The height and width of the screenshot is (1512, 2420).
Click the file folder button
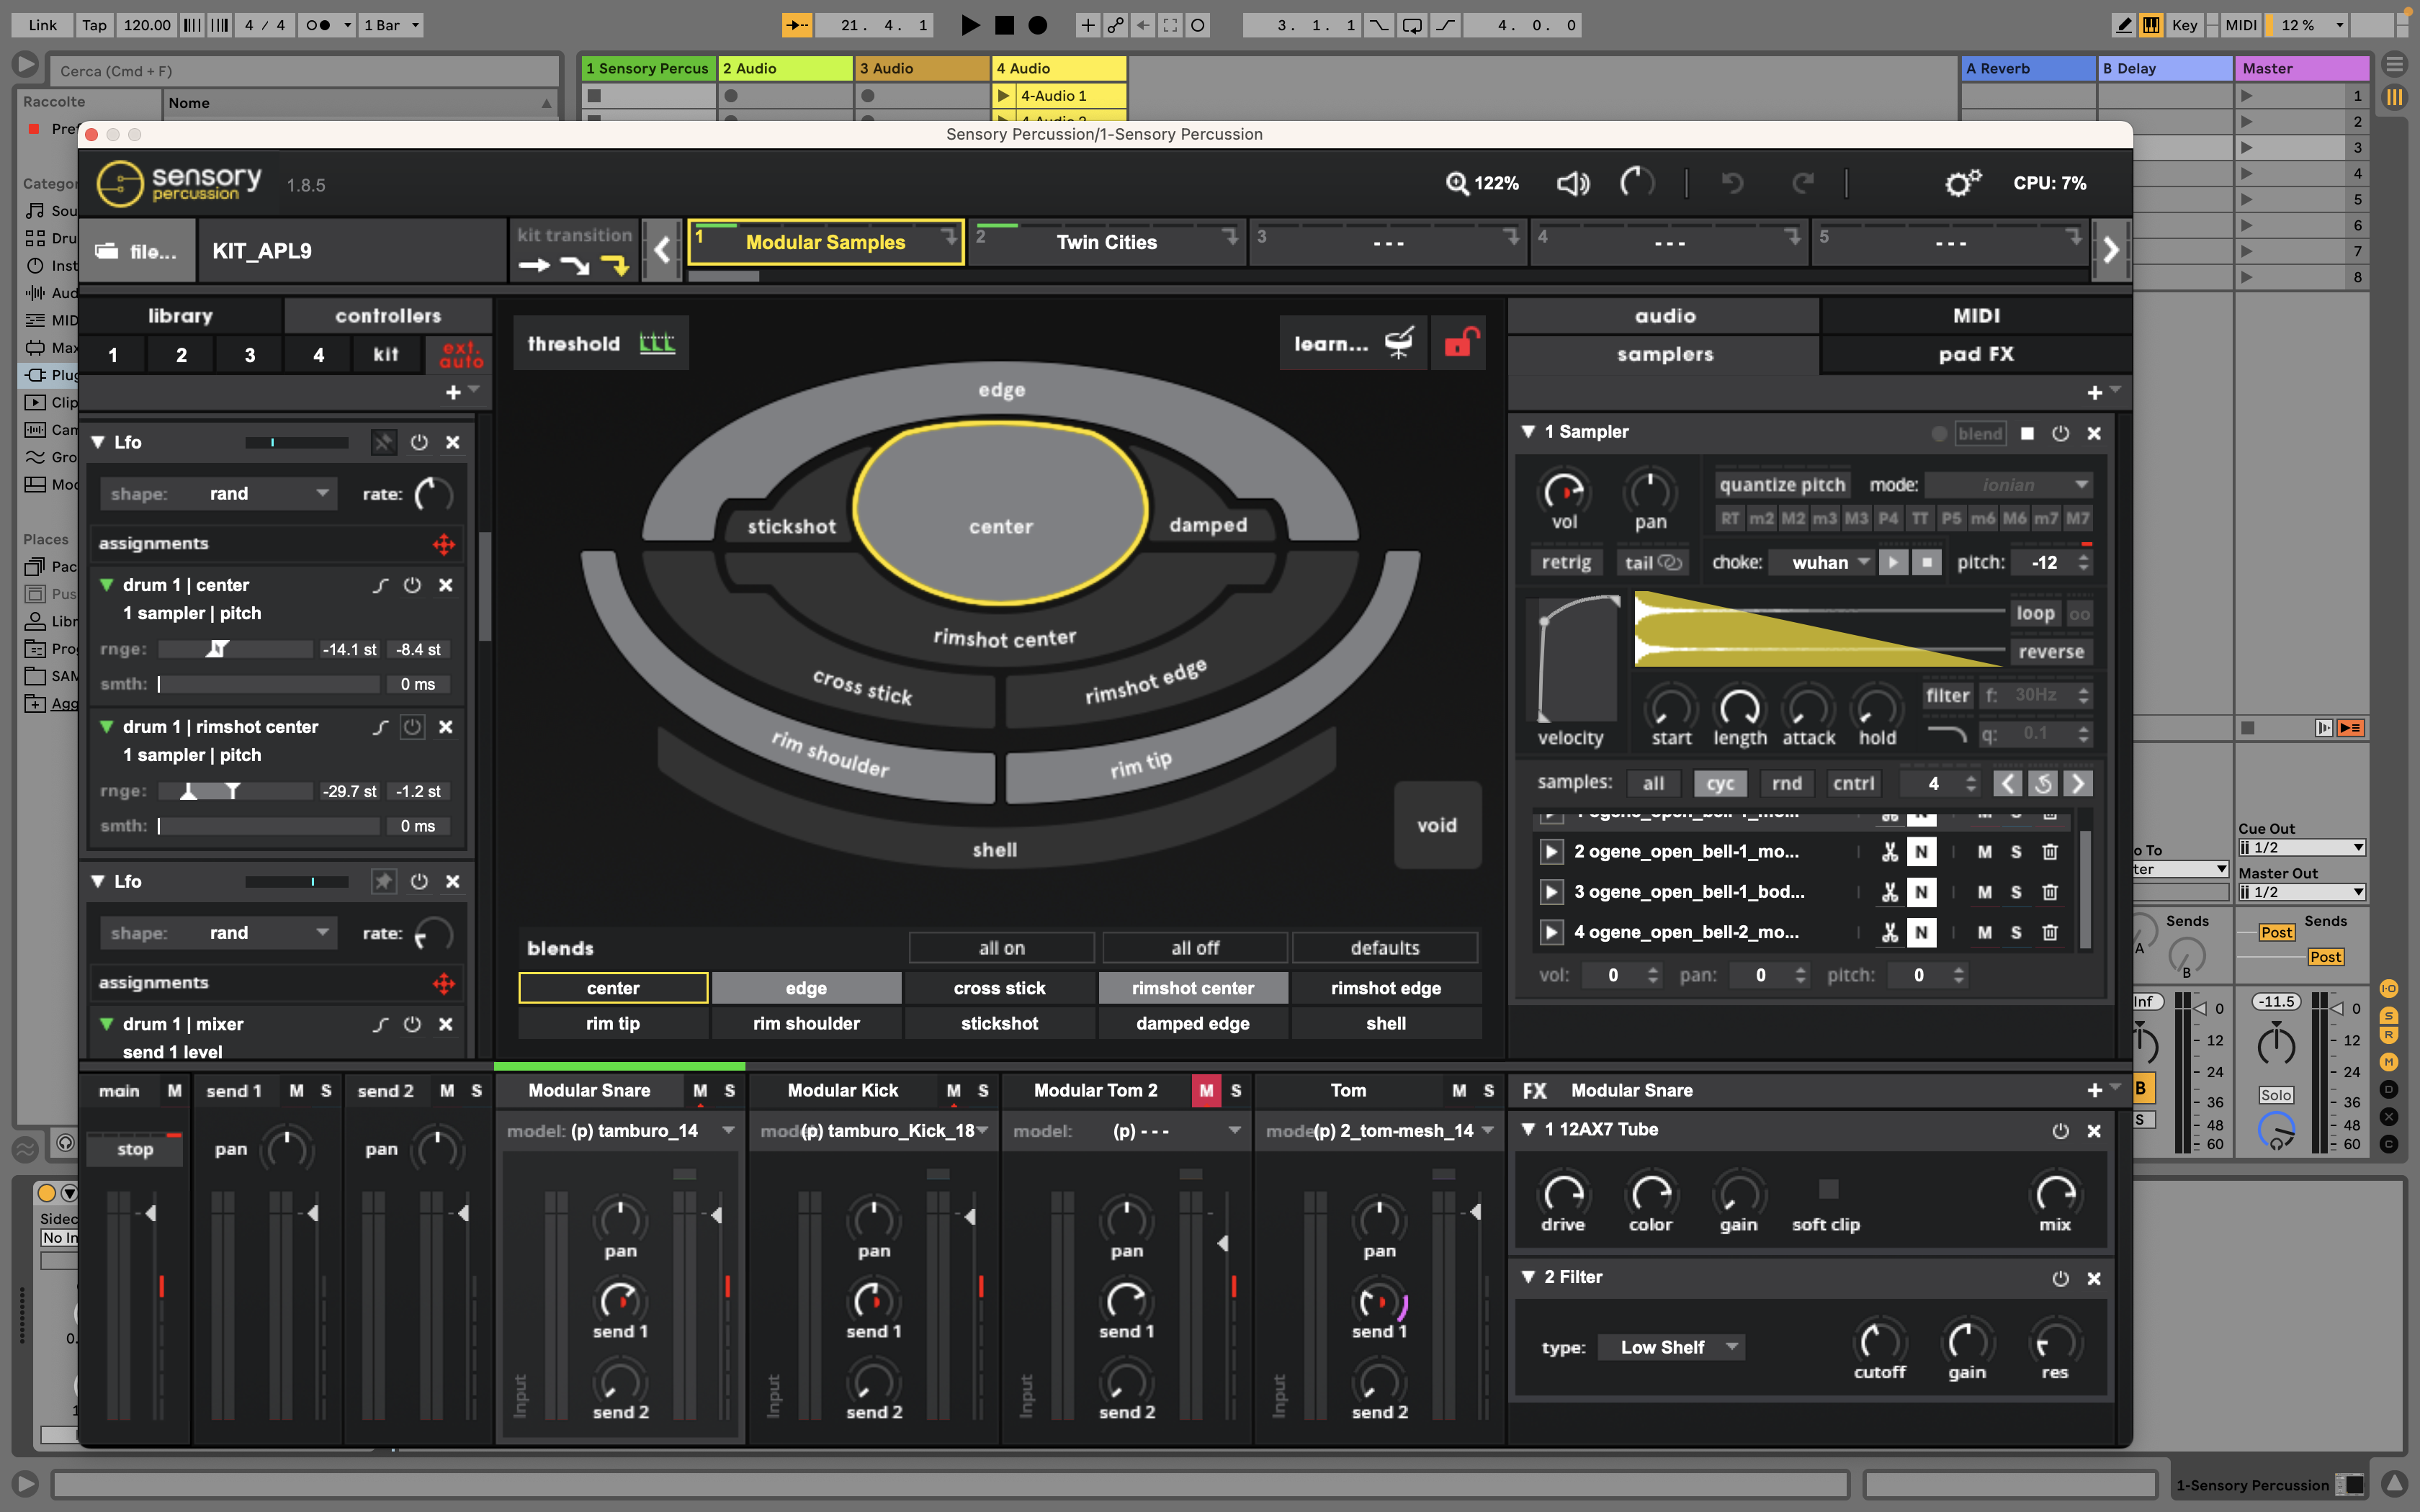137,251
